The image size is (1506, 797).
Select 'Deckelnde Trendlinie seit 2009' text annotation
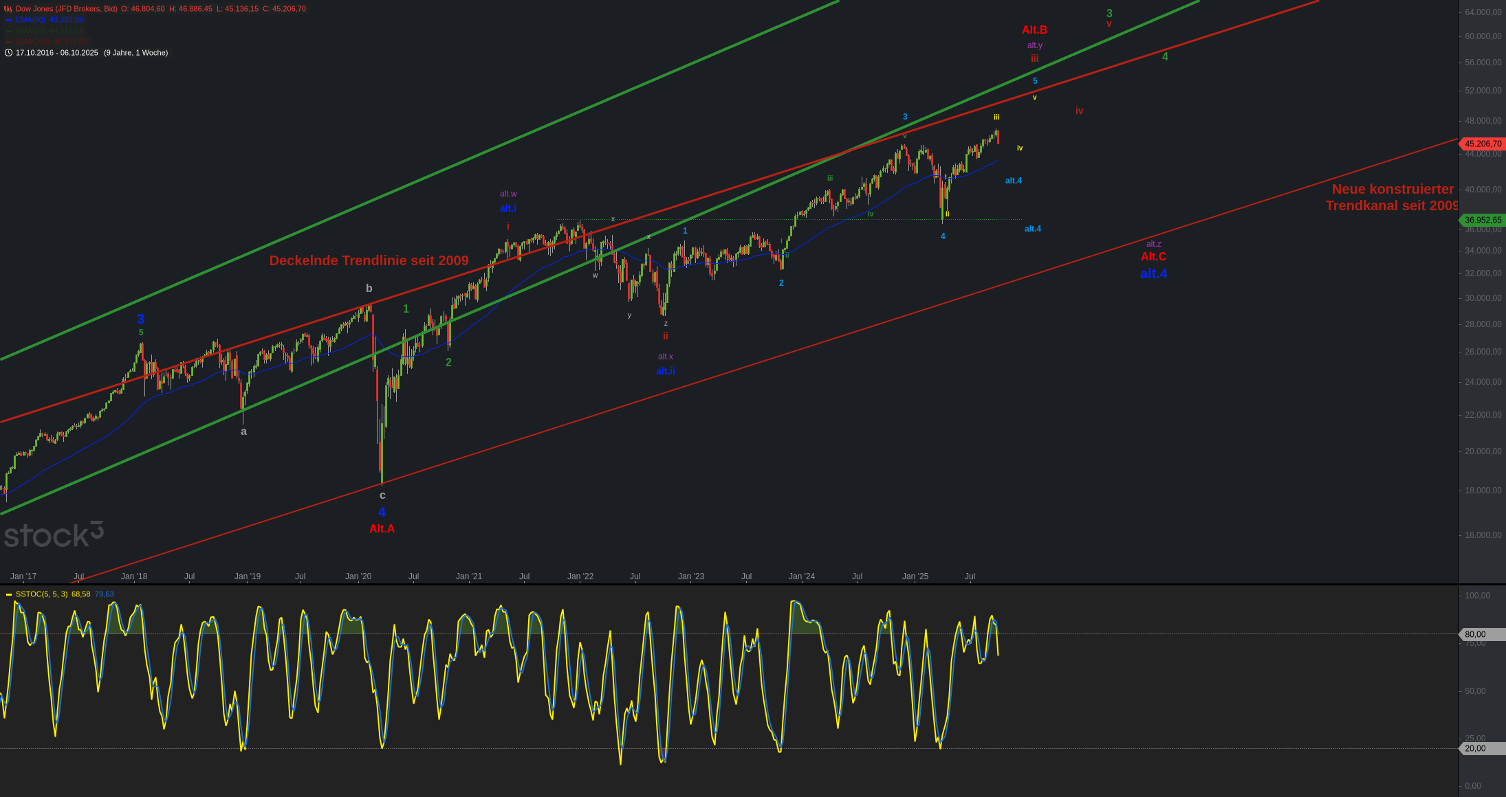coord(369,260)
